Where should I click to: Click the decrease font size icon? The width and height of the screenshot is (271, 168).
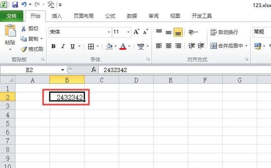pyautogui.click(x=145, y=32)
